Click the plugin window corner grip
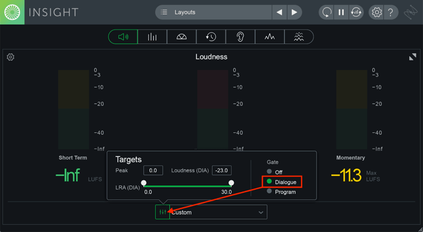This screenshot has width=423, height=232. 420,229
